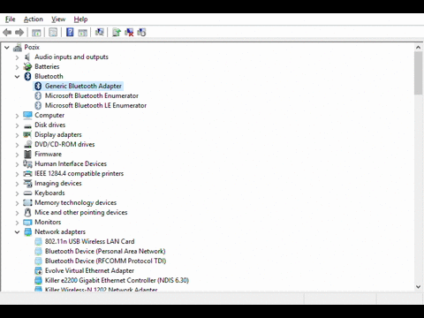The image size is (424, 318).
Task: Click the Computer monitor icon
Action: (x=27, y=115)
